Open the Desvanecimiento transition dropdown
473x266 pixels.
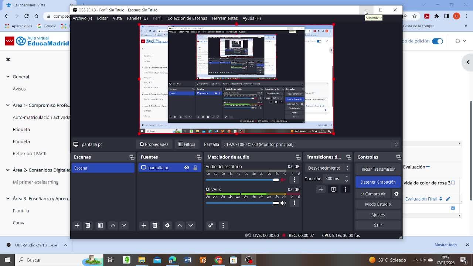tap(328, 168)
